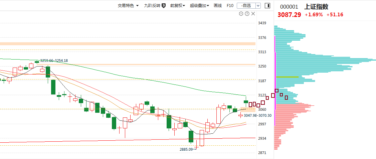Image resolution: width=376 pixels, height=159 pixels.
Task: Expand the 前复权 adjustment dropdown
Action: pos(177,6)
